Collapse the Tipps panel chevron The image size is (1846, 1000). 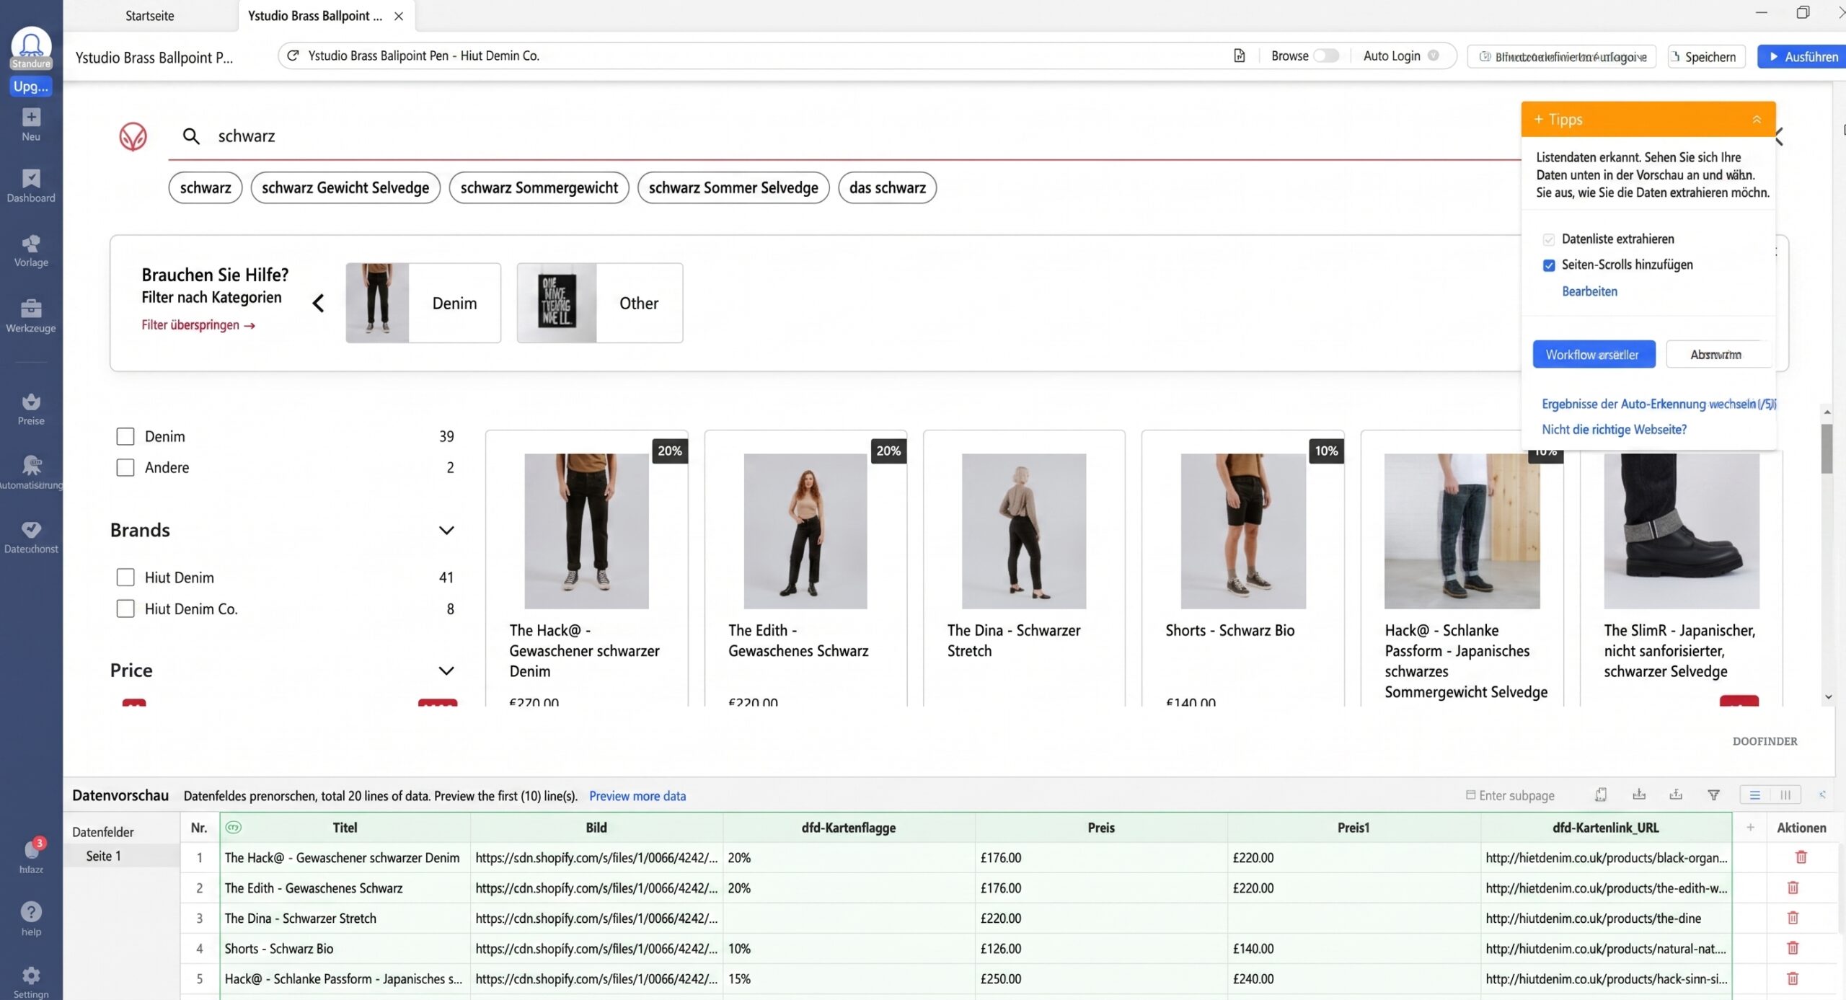[x=1757, y=120]
